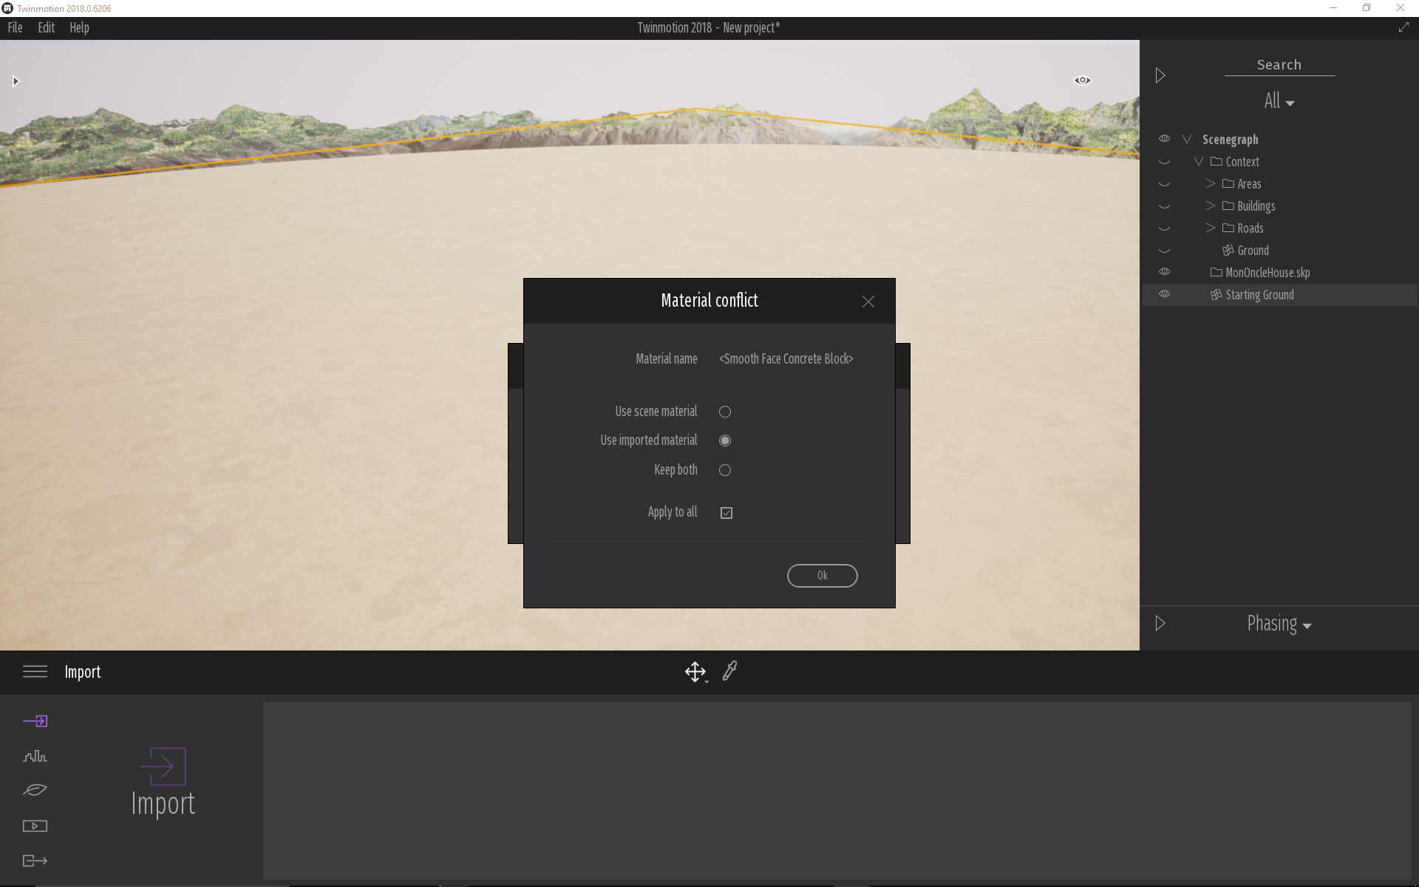Collapse the Scenegraph tree root
This screenshot has width=1419, height=887.
[x=1187, y=139]
